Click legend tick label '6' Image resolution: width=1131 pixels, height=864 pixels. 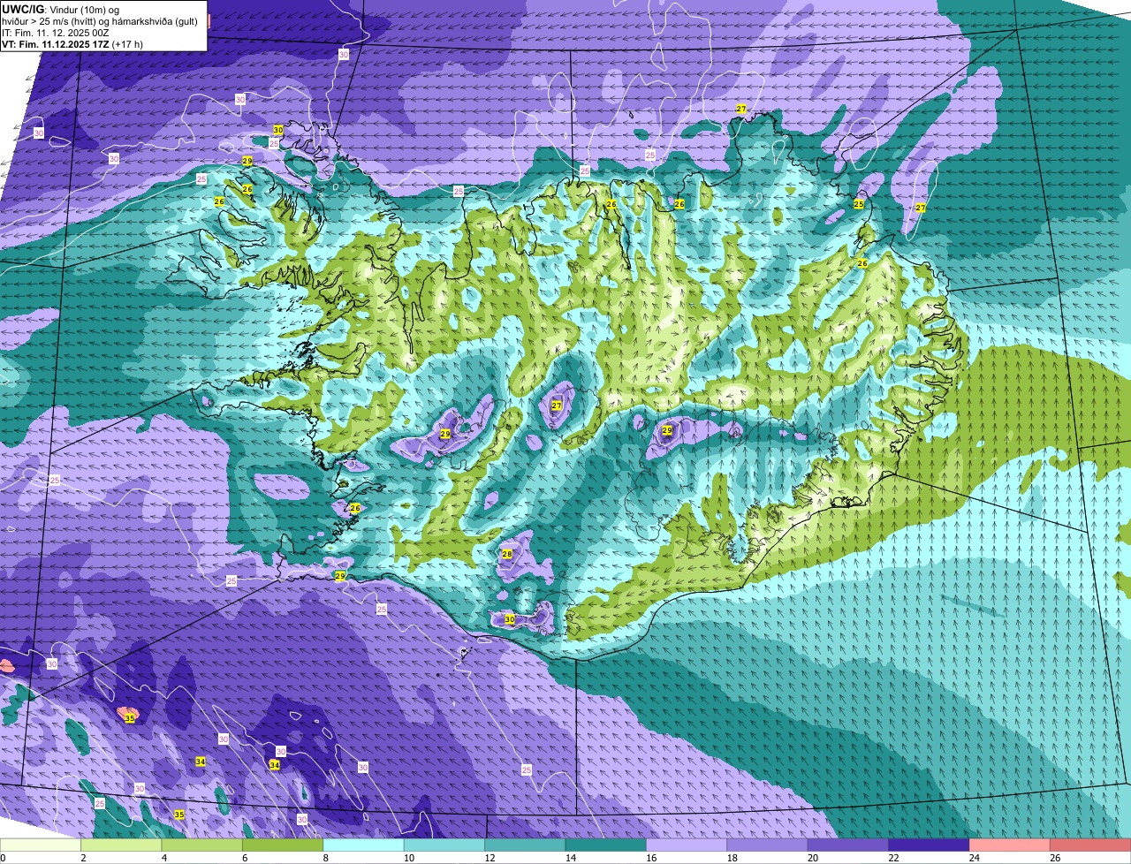point(244,858)
